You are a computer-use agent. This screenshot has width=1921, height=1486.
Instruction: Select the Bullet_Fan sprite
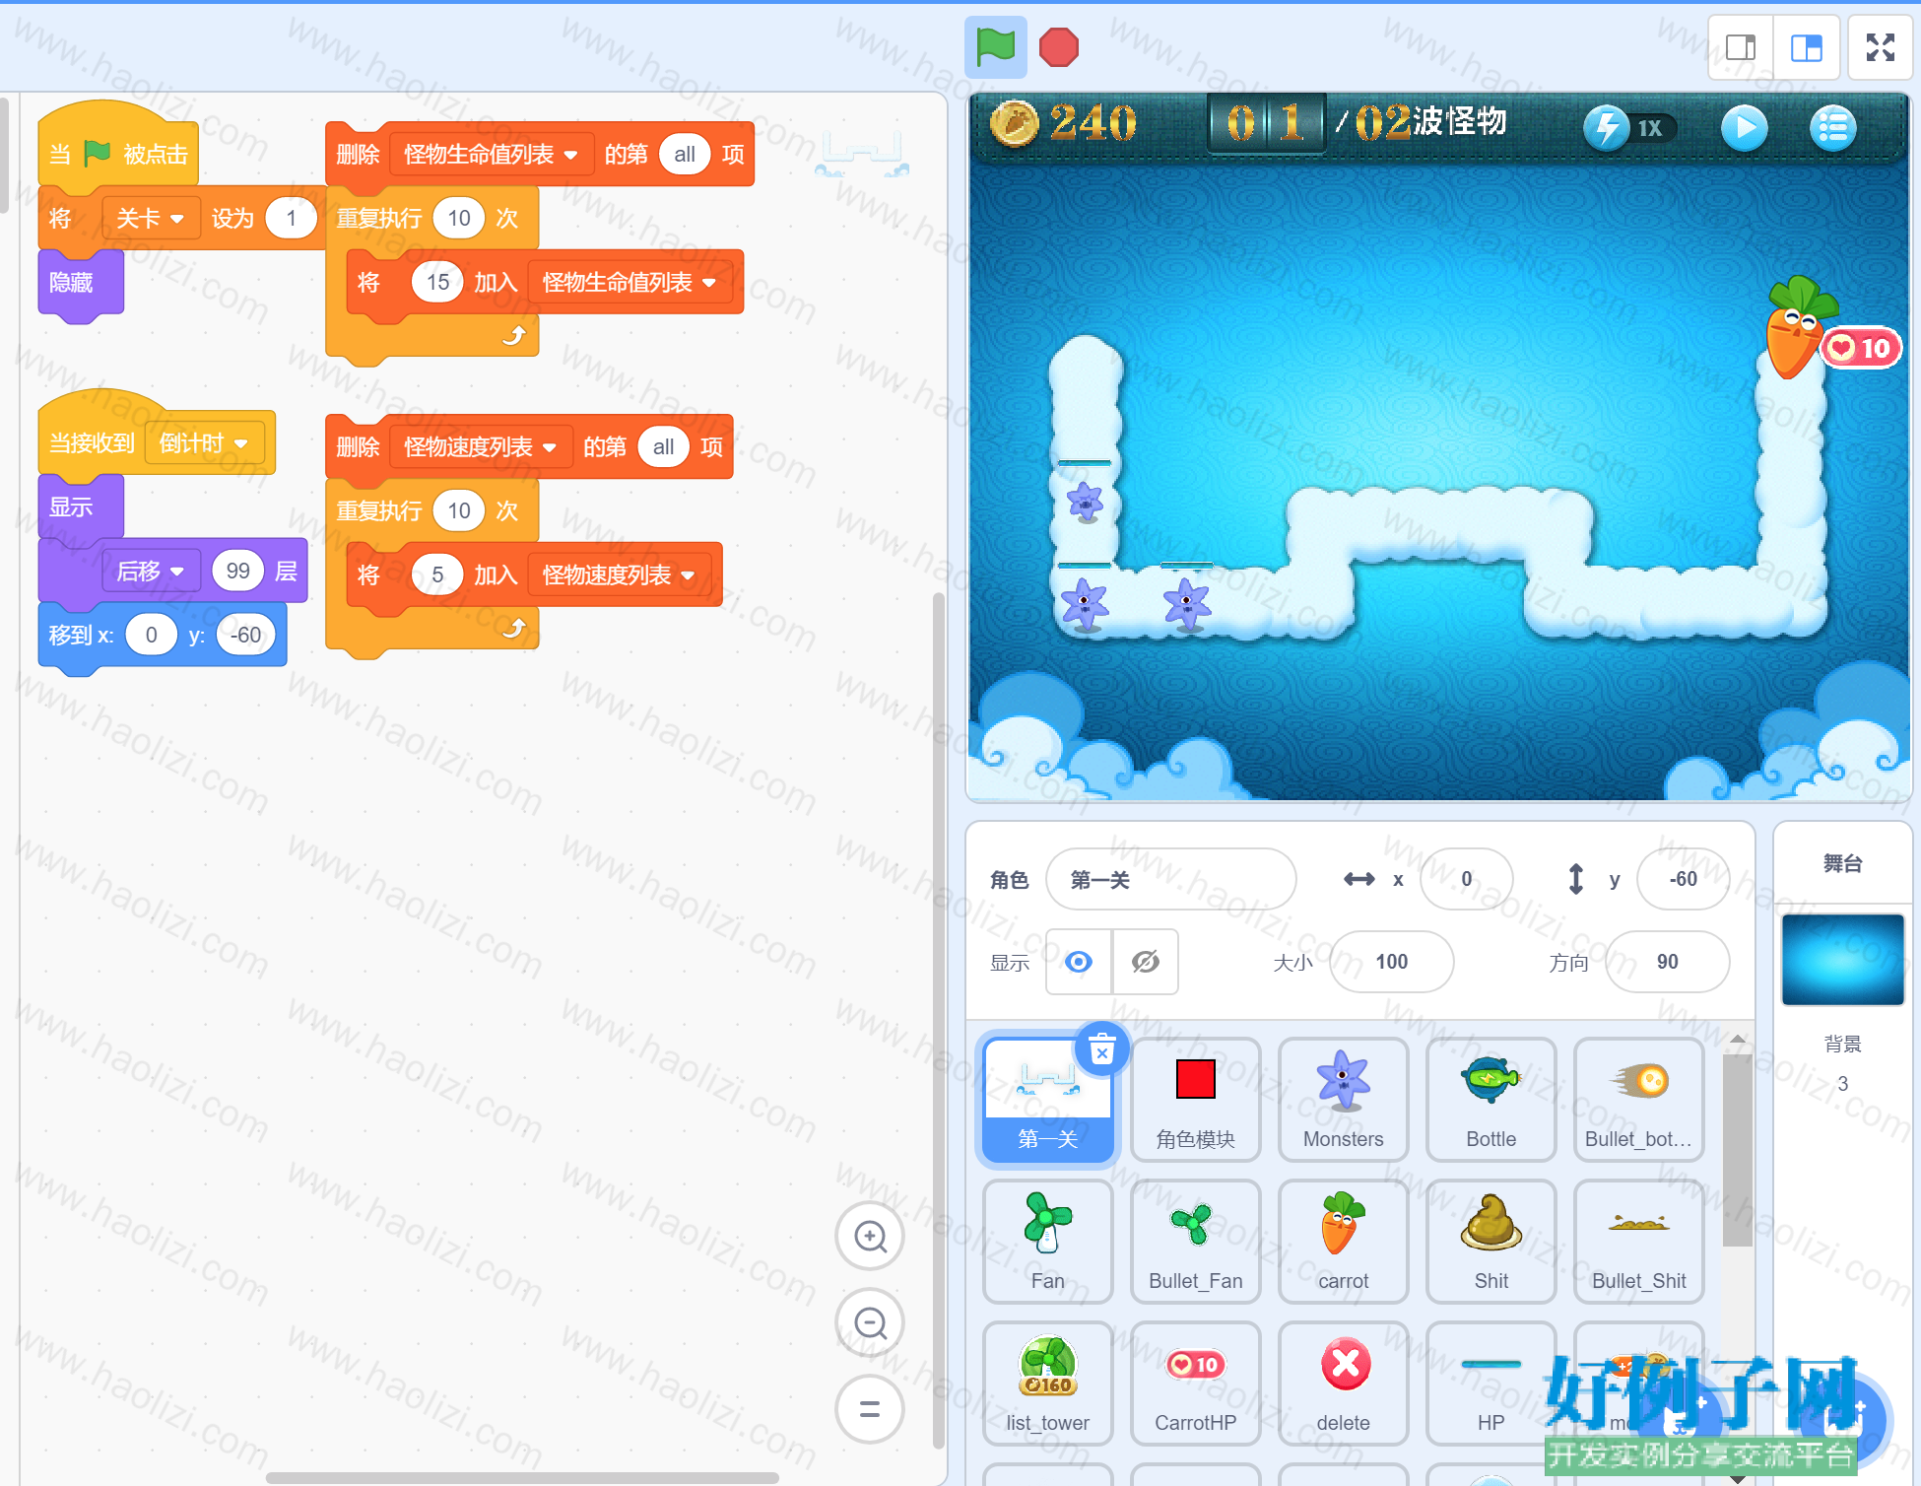(1196, 1241)
